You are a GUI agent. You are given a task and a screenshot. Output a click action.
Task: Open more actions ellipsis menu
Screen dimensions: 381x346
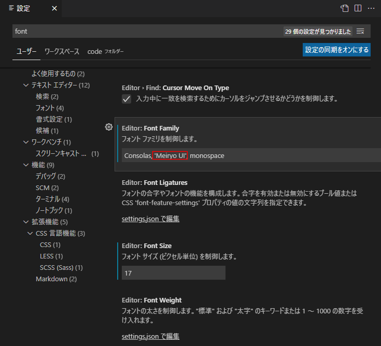(371, 8)
